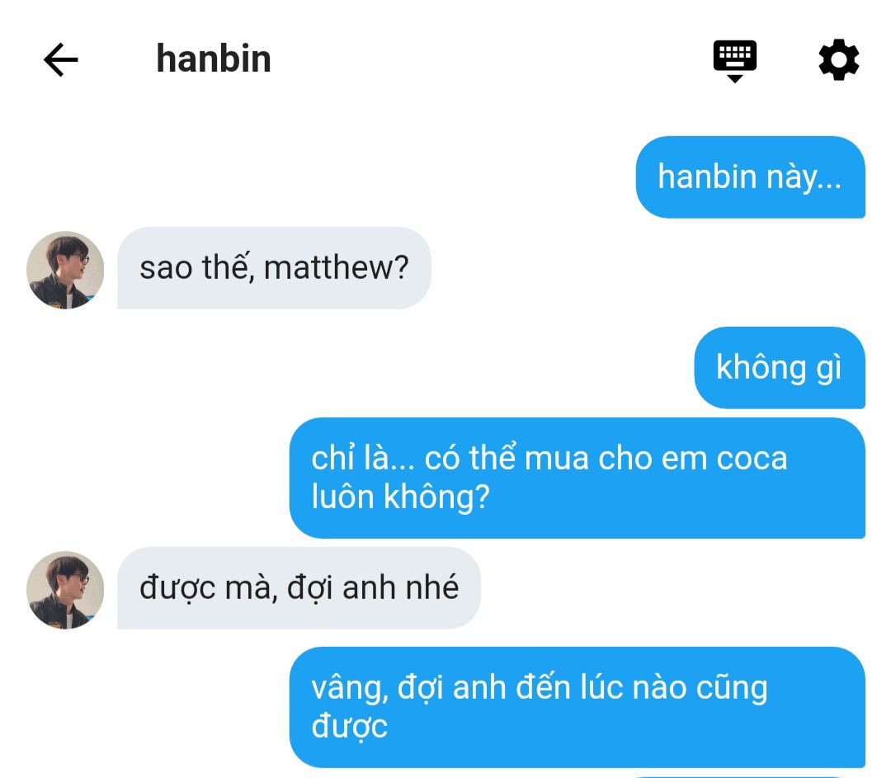Tap the "không gì" message bubble

(780, 368)
